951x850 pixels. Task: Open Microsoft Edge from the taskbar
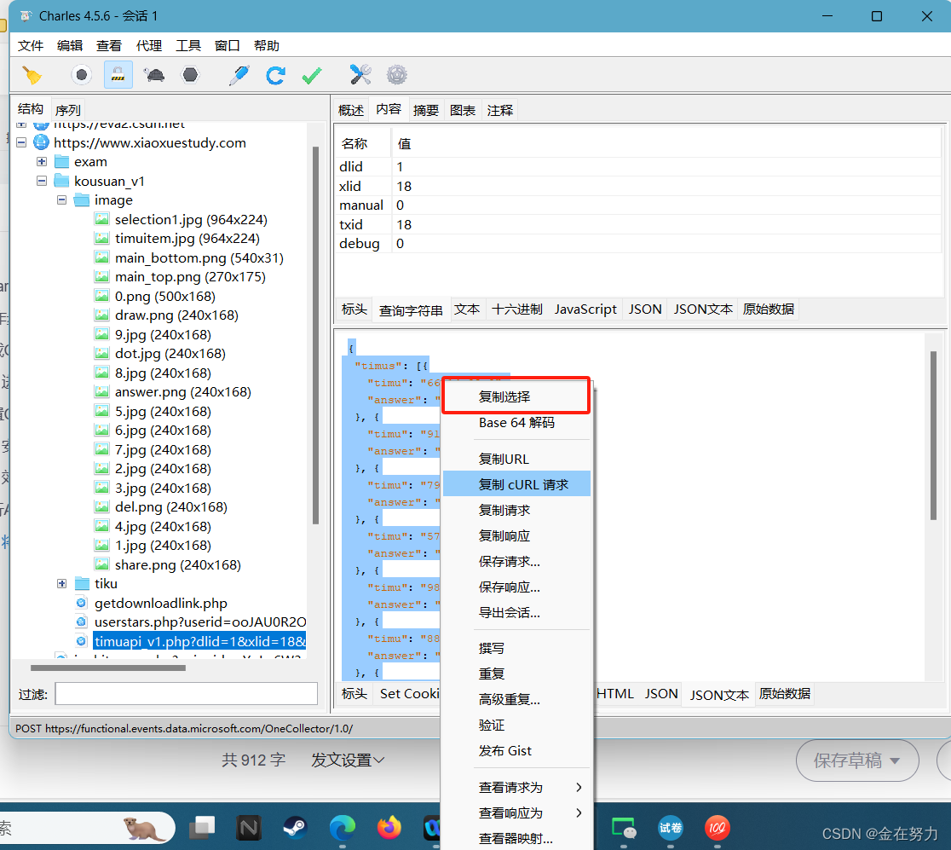(342, 828)
